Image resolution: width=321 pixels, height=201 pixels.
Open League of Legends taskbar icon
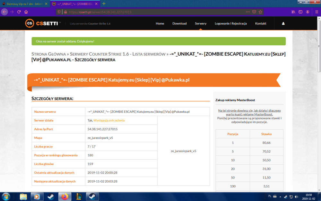[78, 197]
